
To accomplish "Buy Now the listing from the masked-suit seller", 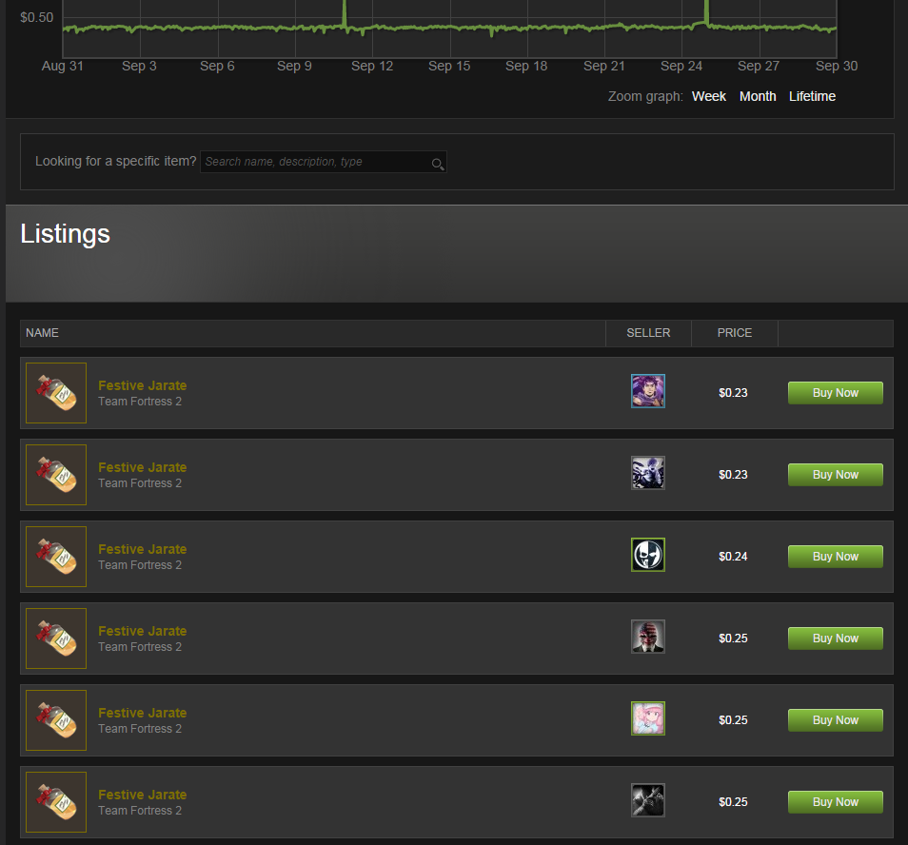I will coord(835,639).
